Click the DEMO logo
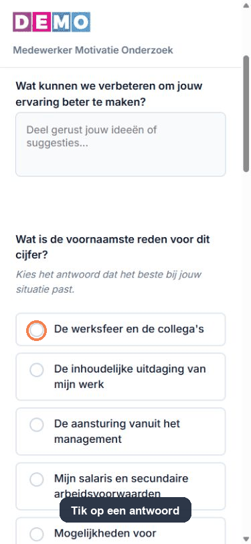This screenshot has height=544, width=251. (x=52, y=22)
